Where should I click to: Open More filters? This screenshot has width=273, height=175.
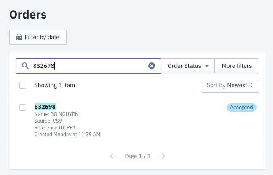click(x=236, y=66)
